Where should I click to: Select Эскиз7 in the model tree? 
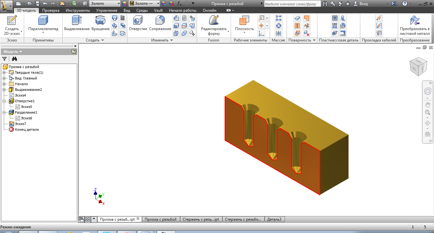(x=20, y=124)
